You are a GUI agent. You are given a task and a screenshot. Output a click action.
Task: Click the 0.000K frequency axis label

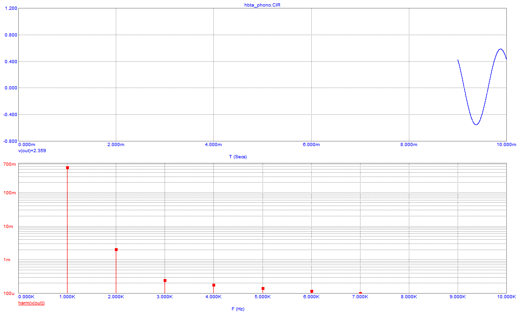click(x=26, y=297)
